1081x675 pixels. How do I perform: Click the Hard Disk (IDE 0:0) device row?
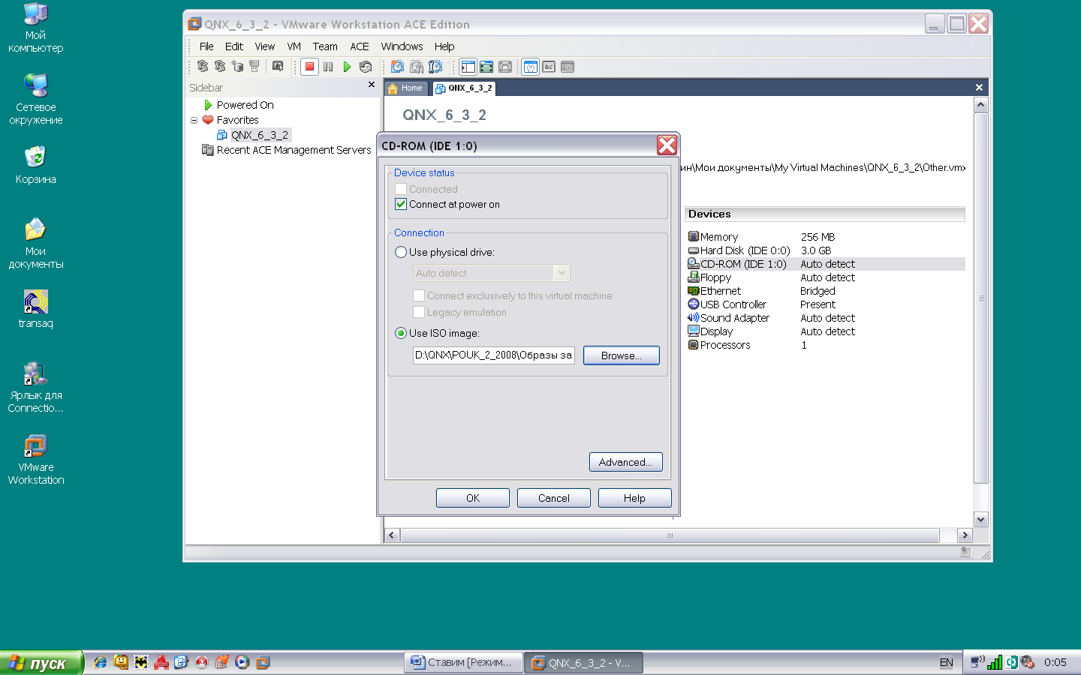(x=826, y=250)
